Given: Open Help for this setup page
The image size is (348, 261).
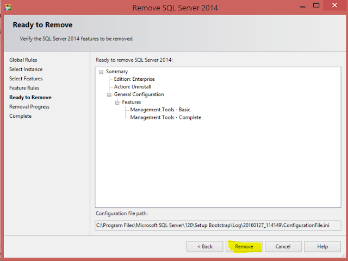Looking at the screenshot, I should 322,246.
